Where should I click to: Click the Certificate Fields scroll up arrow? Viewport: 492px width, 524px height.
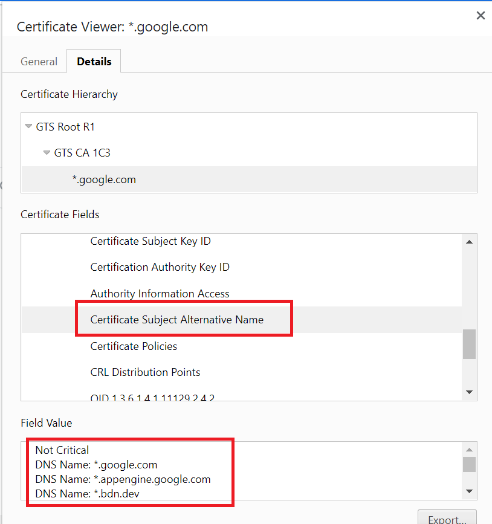(469, 242)
